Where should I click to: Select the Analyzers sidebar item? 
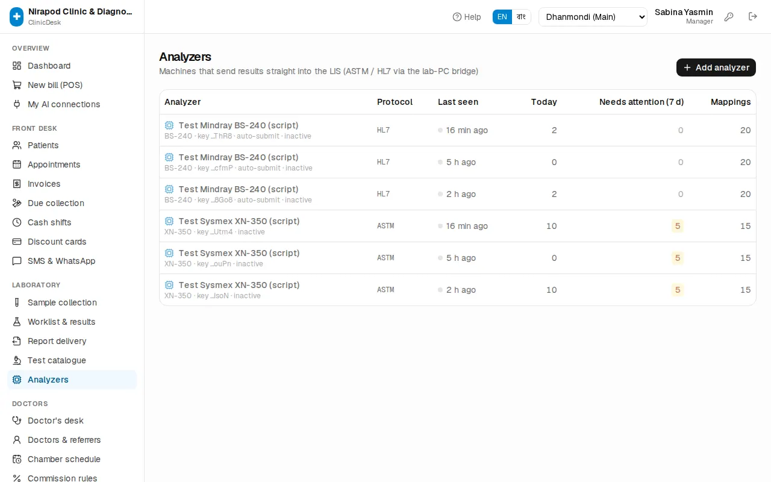coord(72,380)
